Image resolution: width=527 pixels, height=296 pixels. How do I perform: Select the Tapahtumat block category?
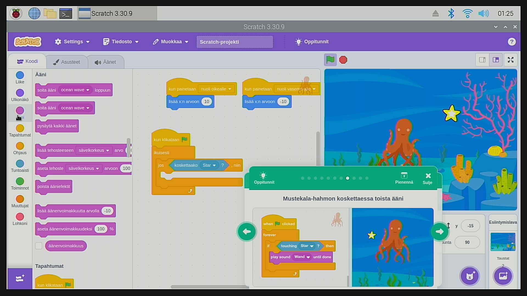click(20, 131)
